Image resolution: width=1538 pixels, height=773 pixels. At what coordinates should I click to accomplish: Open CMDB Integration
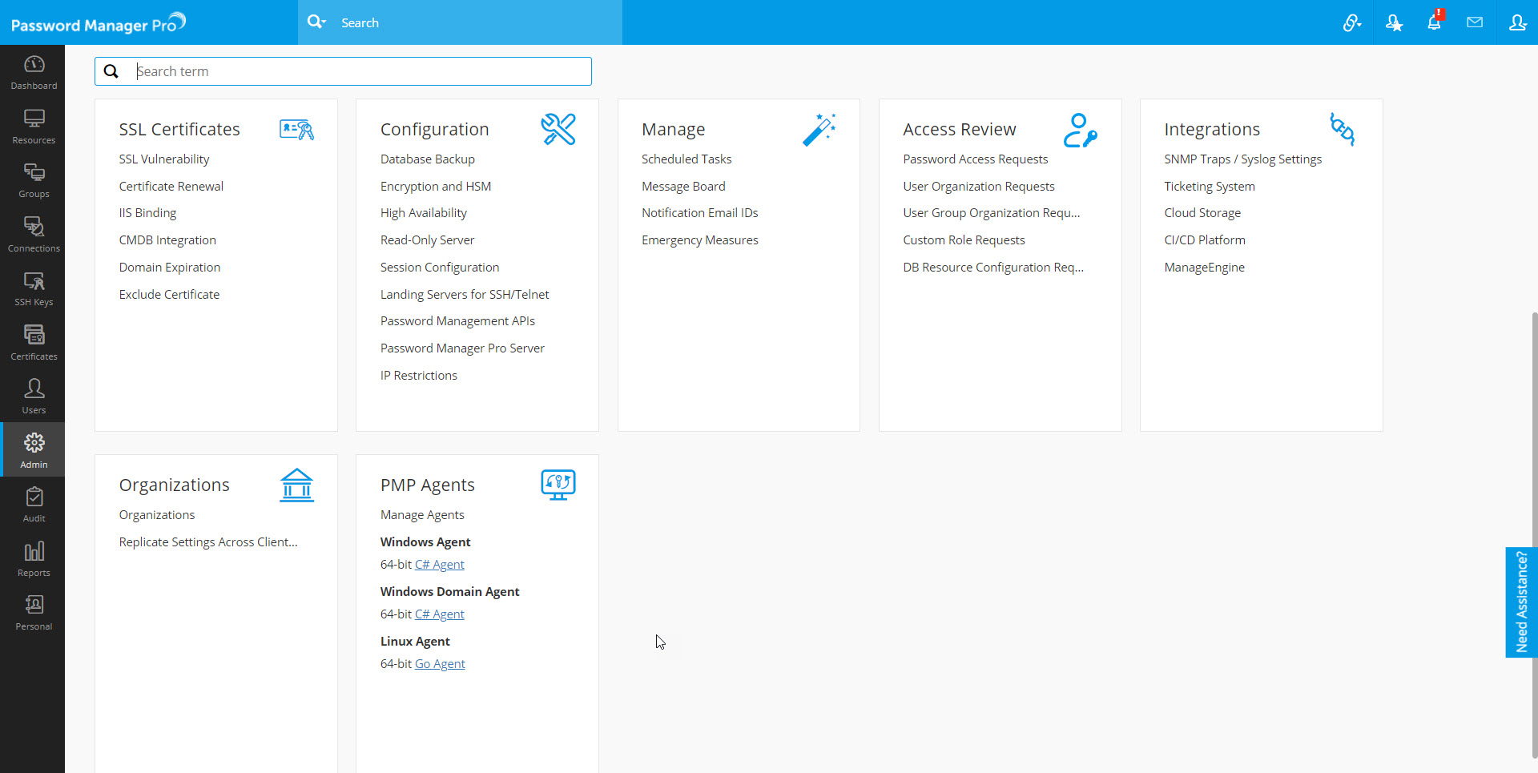(x=167, y=240)
